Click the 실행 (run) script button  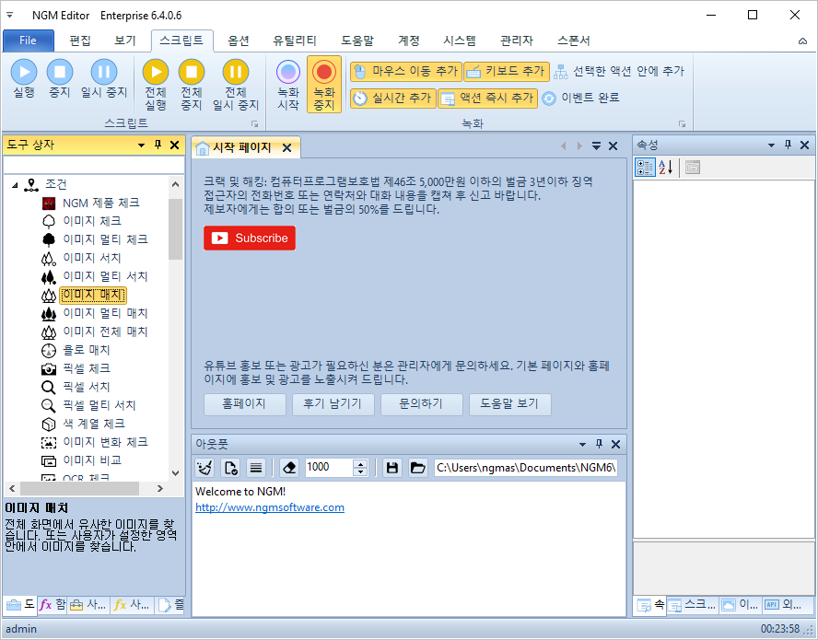(x=23, y=79)
